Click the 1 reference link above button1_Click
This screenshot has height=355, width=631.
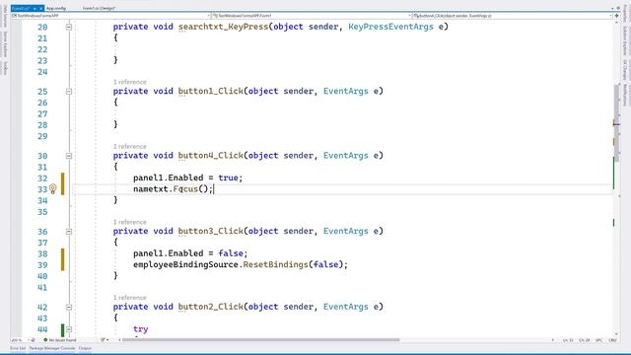(x=129, y=82)
